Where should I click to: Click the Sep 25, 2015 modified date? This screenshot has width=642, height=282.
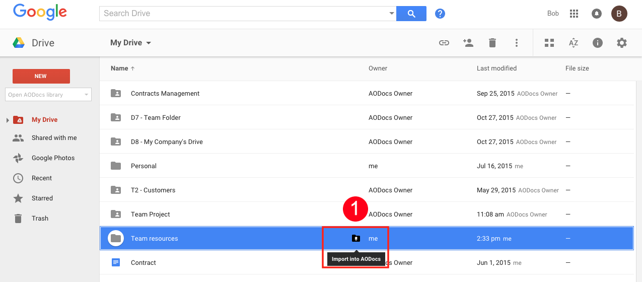[495, 94]
